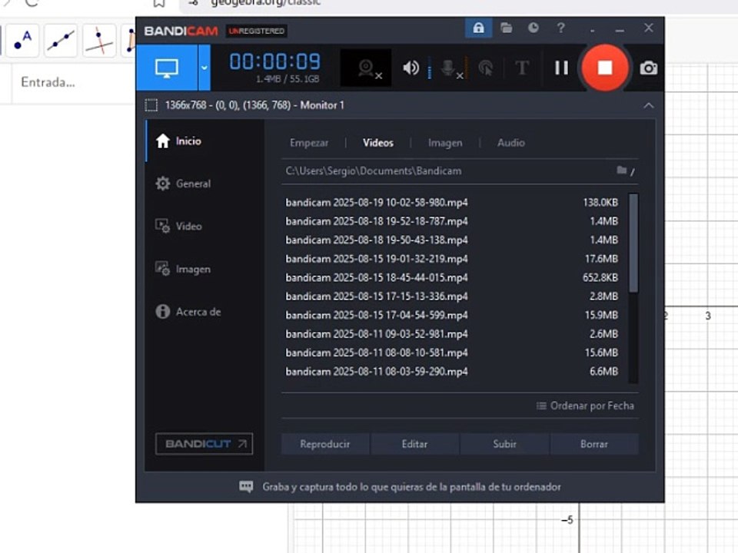Screen dimensions: 738x553
Task: Select bandicam 2025-08-15 17-04-54-599.mp4
Action: pos(452,316)
